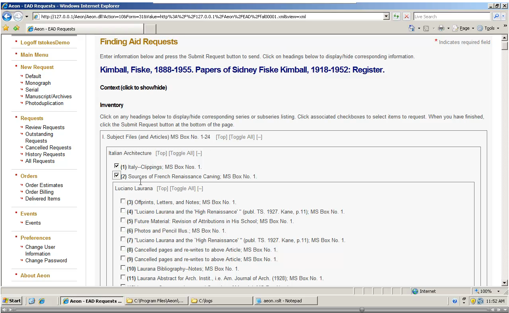Viewport: 509px width, 313px height.
Task: Select checkbox for "(8) Cancelled pages and re-writes"
Action: click(x=123, y=248)
